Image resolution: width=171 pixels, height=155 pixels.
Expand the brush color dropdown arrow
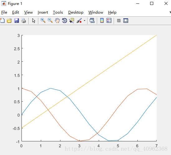(84, 20)
